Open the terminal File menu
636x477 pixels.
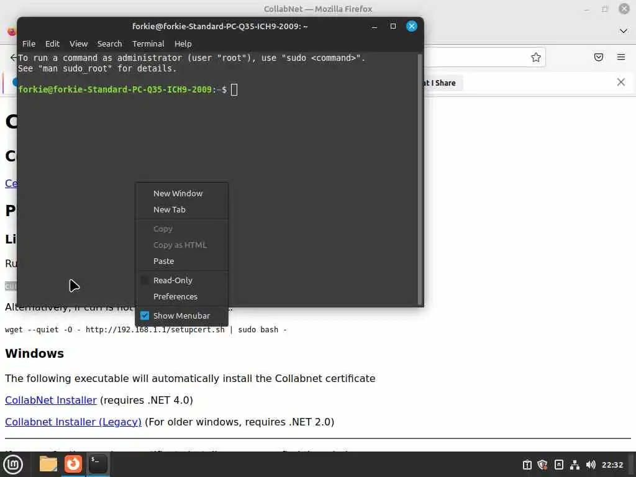click(29, 44)
